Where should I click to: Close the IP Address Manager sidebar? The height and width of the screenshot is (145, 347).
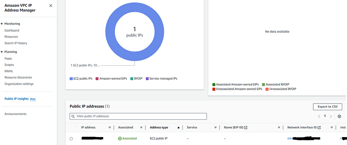coord(51,6)
